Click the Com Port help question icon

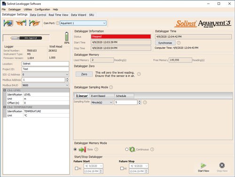(57, 23)
